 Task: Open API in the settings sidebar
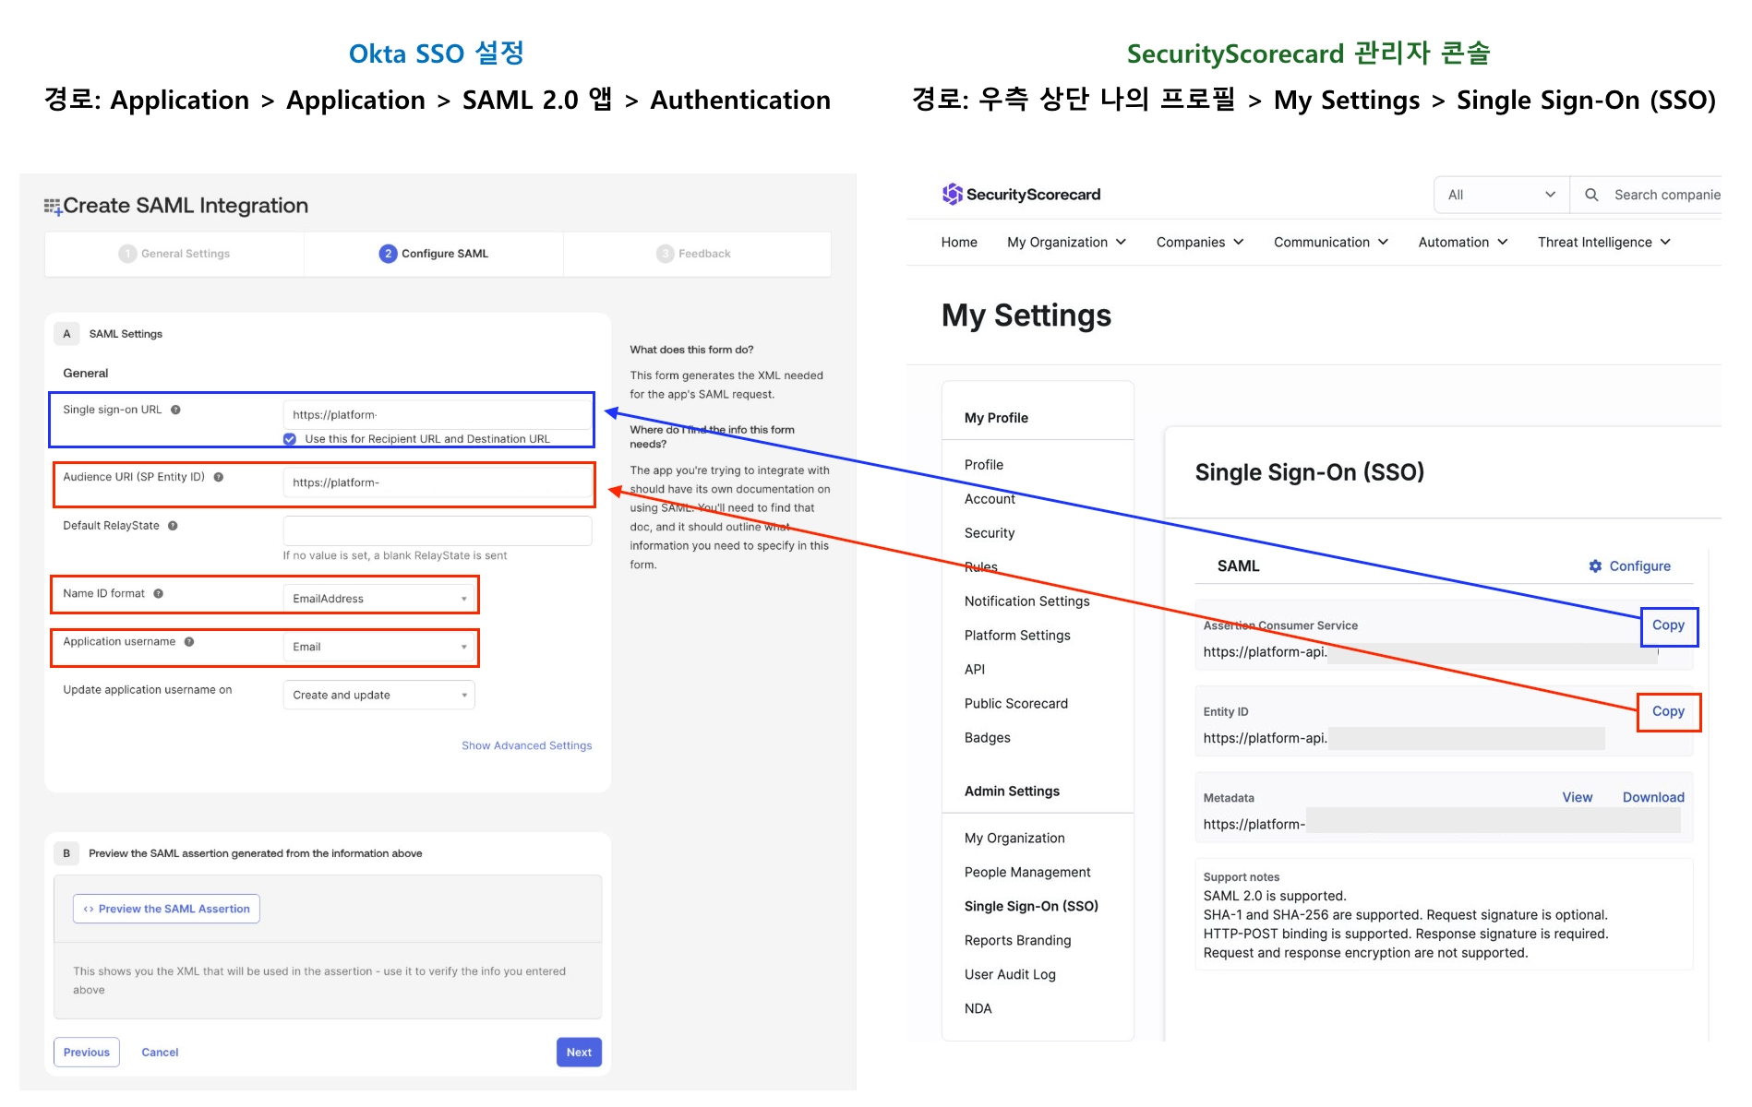pyautogui.click(x=975, y=670)
